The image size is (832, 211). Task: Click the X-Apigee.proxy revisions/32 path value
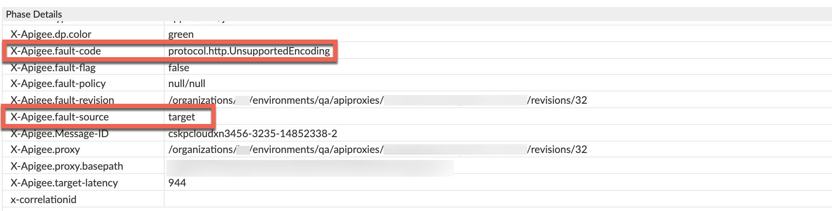coord(556,149)
